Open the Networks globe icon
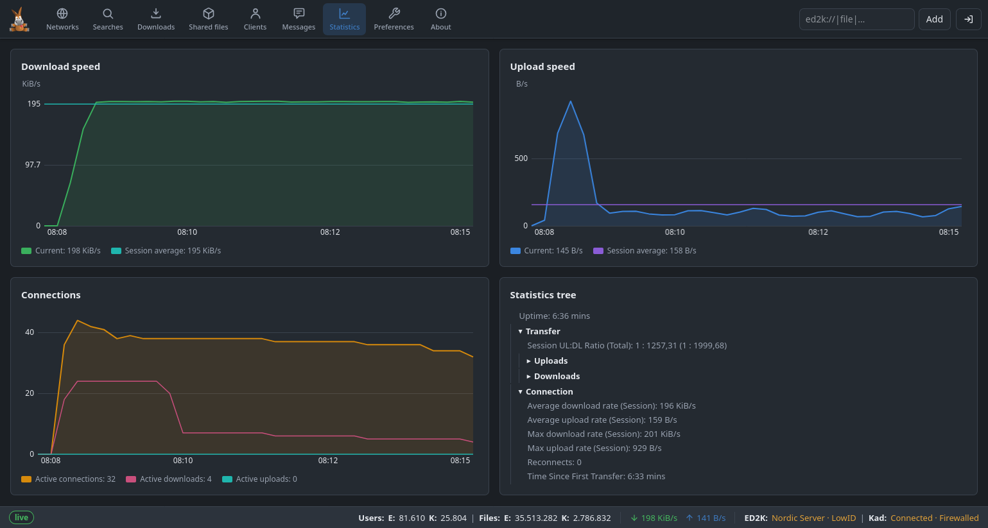988x528 pixels. (62, 13)
